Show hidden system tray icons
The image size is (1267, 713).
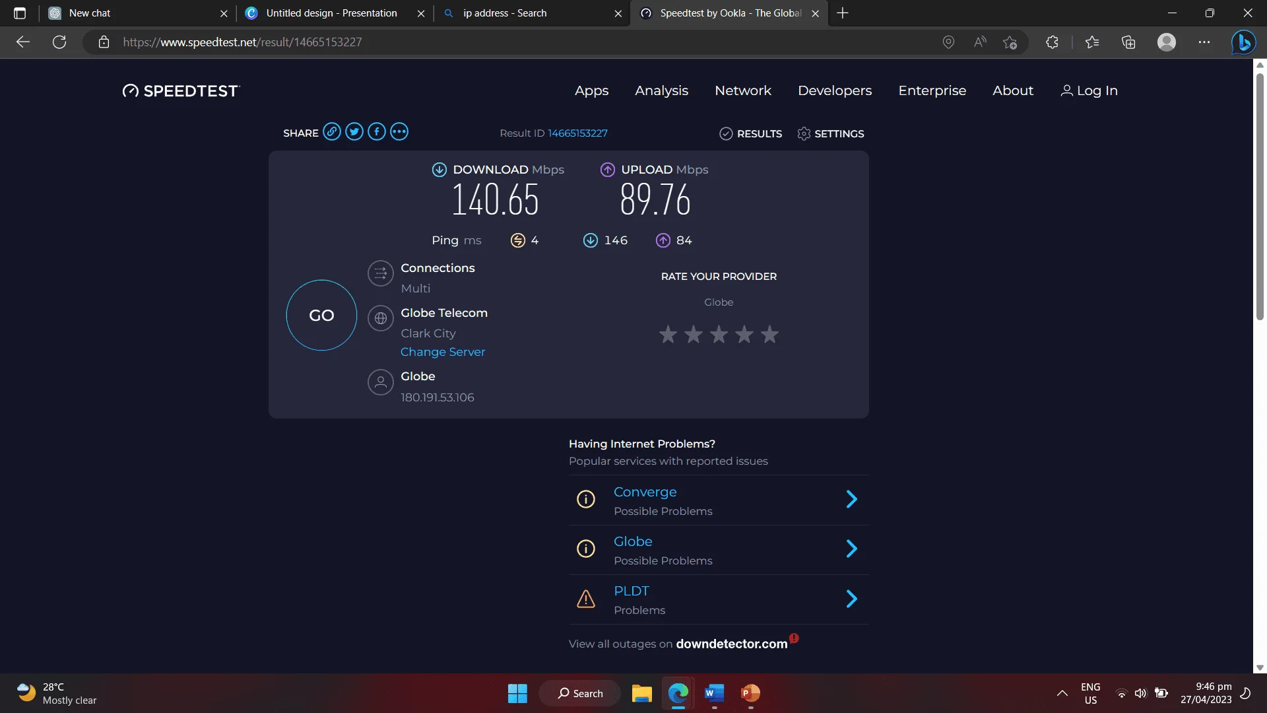coord(1062,693)
